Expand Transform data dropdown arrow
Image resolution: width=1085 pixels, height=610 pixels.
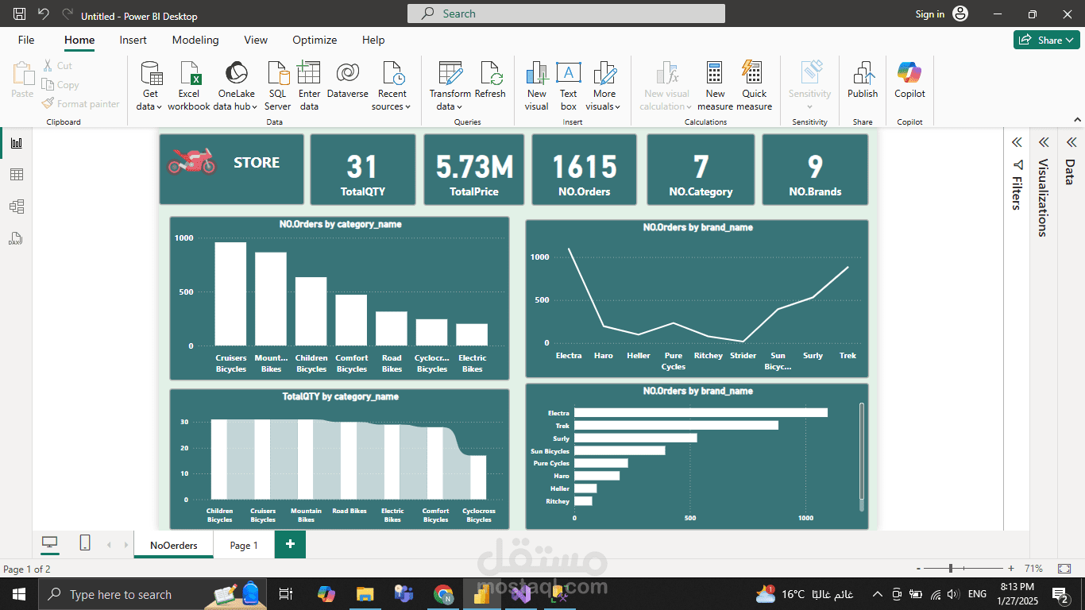tap(461, 107)
